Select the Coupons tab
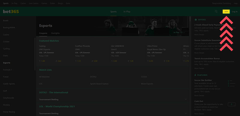This screenshot has width=240, height=116. 43,33
